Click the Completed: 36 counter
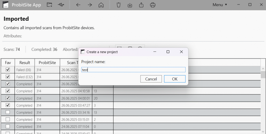266x134 pixels. [x=44, y=50]
